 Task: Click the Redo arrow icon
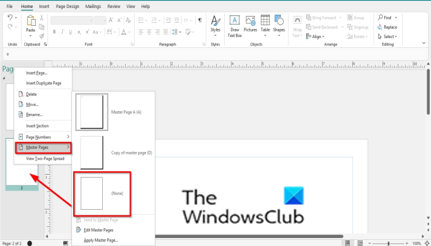coord(10,26)
